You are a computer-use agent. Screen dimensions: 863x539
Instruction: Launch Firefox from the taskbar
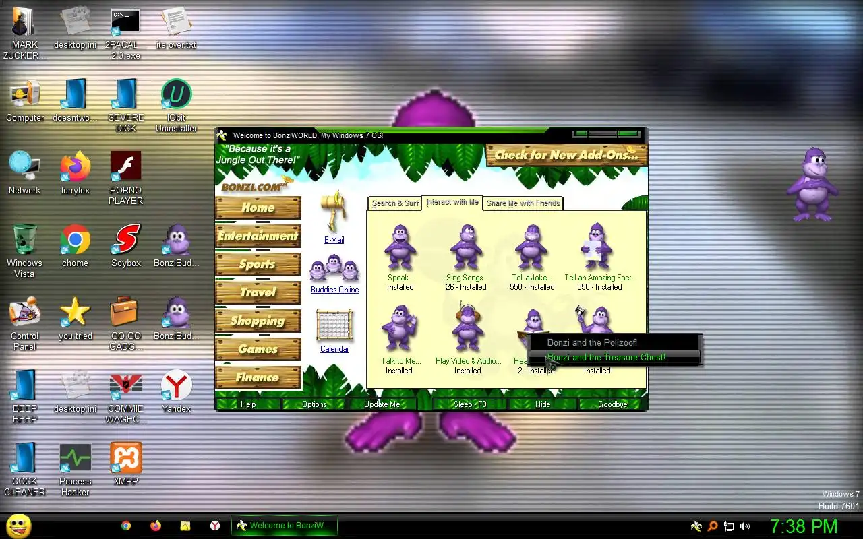pyautogui.click(x=156, y=526)
